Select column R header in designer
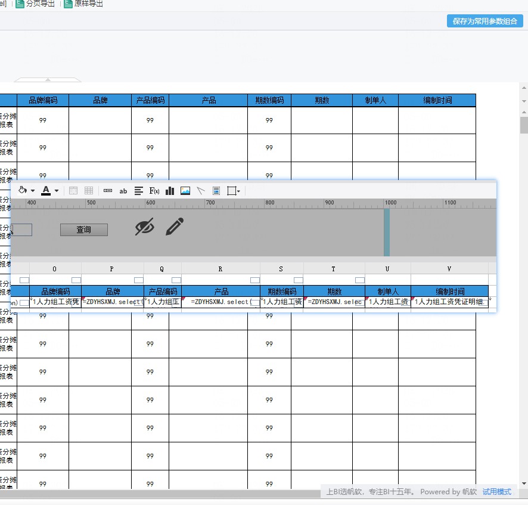 coord(220,269)
